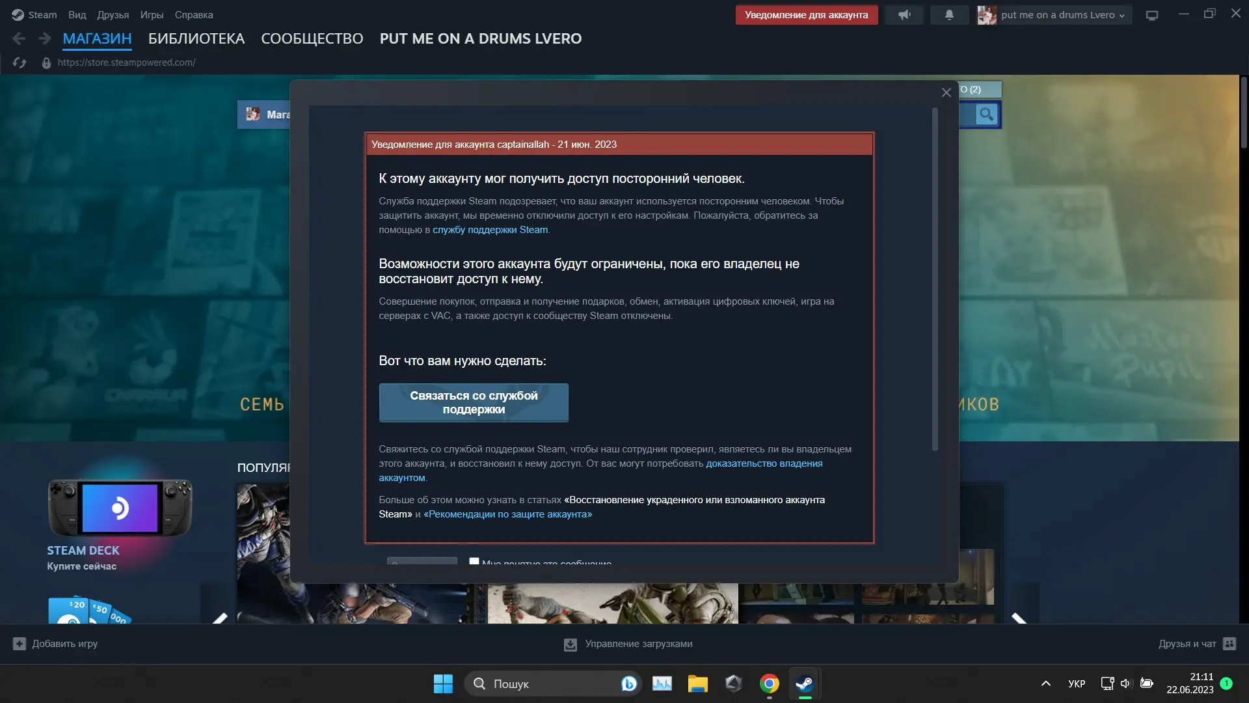The image size is (1249, 703).
Task: Click the gray hexagon taskbar app icon
Action: [733, 683]
